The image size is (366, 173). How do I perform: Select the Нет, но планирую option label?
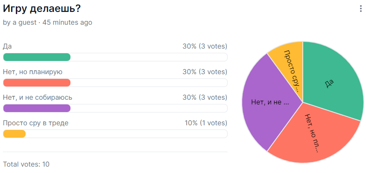(33, 72)
